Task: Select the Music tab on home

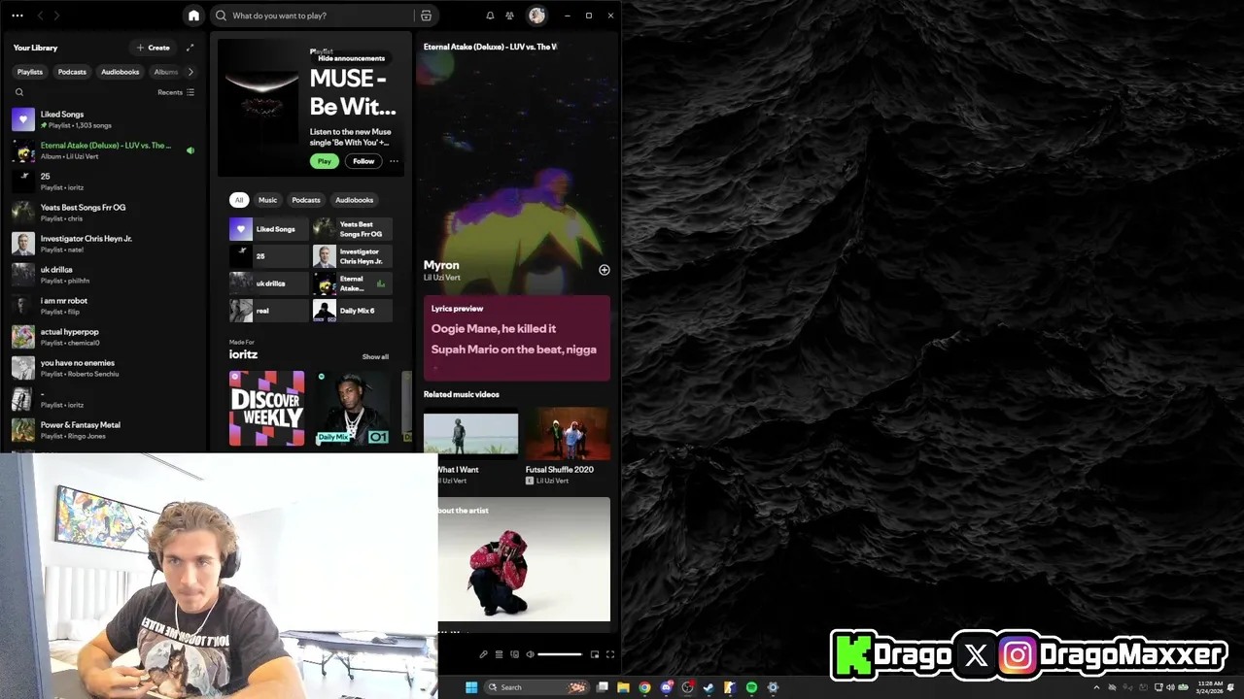Action: (x=267, y=200)
